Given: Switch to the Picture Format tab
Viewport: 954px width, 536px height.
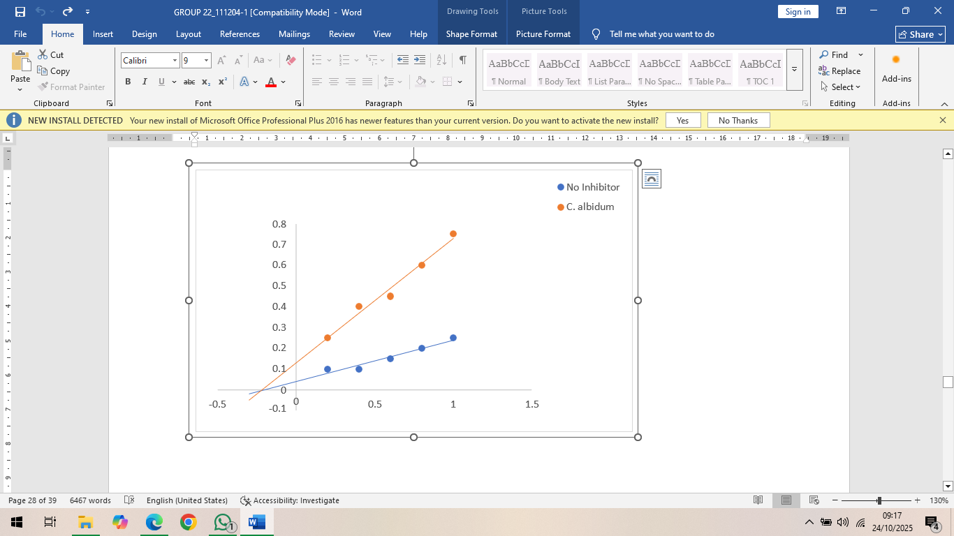Looking at the screenshot, I should 543,34.
